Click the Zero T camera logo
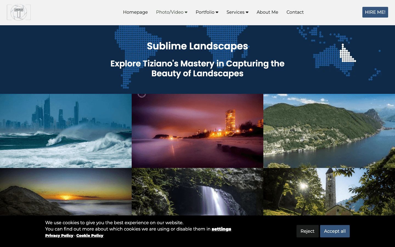Screen dimensions: 395x247 tap(19, 12)
